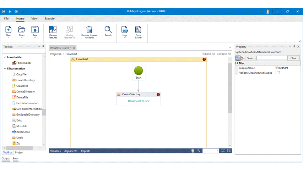Open the Search tool in ribbon
303x170 pixels.
click(108, 30)
